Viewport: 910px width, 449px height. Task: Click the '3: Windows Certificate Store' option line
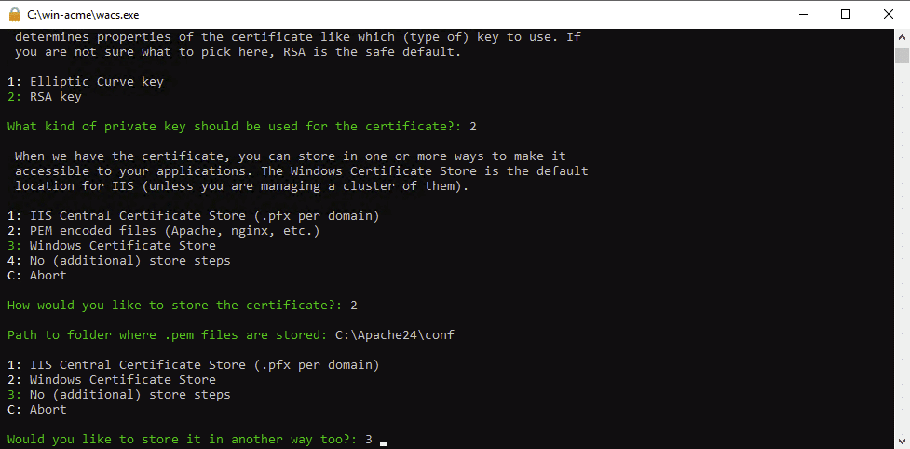click(112, 245)
